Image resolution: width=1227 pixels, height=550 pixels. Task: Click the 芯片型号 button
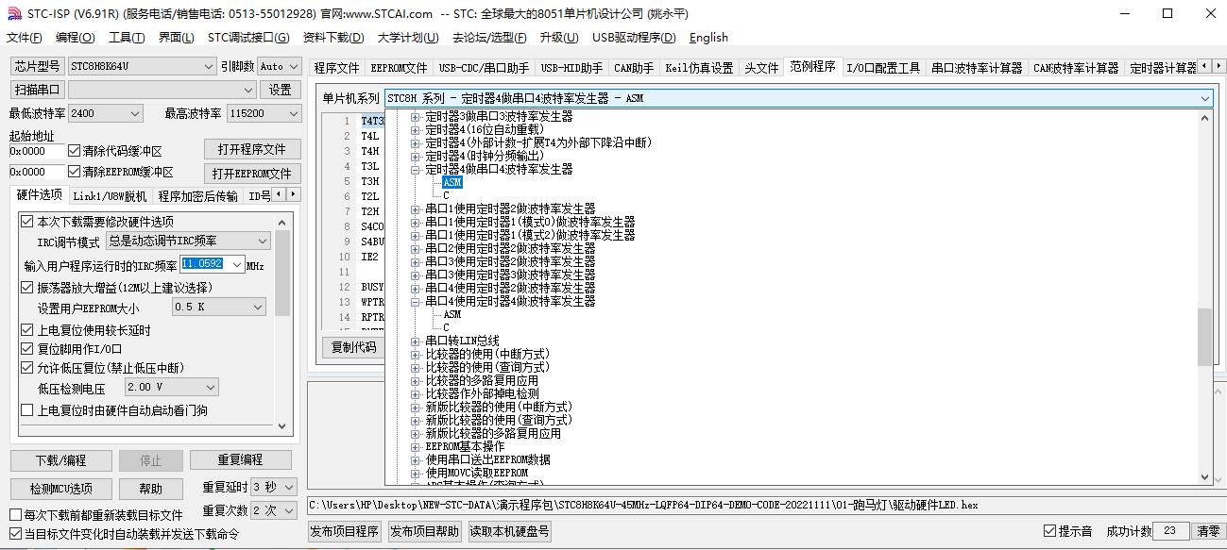pos(38,66)
